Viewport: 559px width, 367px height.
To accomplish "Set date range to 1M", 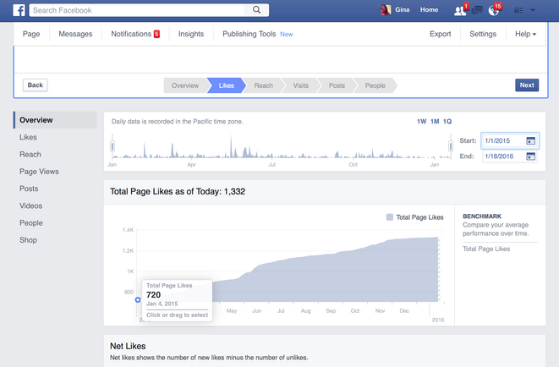I will [435, 122].
